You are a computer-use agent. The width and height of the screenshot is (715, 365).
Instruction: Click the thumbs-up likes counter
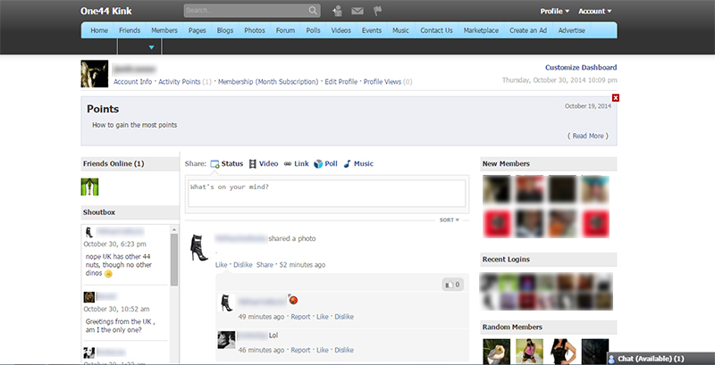(x=452, y=285)
